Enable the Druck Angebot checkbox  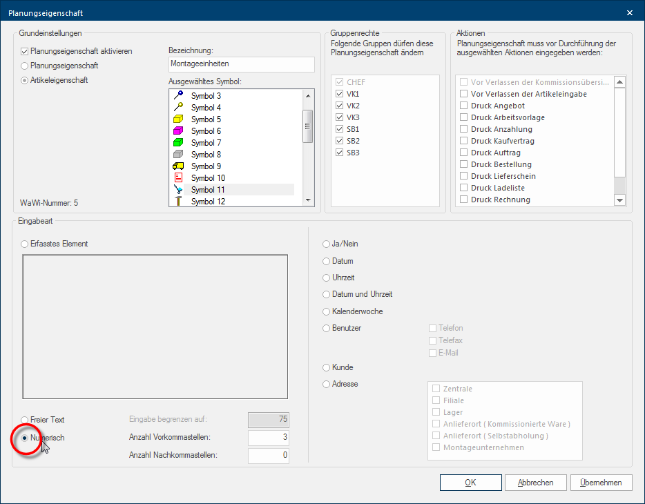465,106
